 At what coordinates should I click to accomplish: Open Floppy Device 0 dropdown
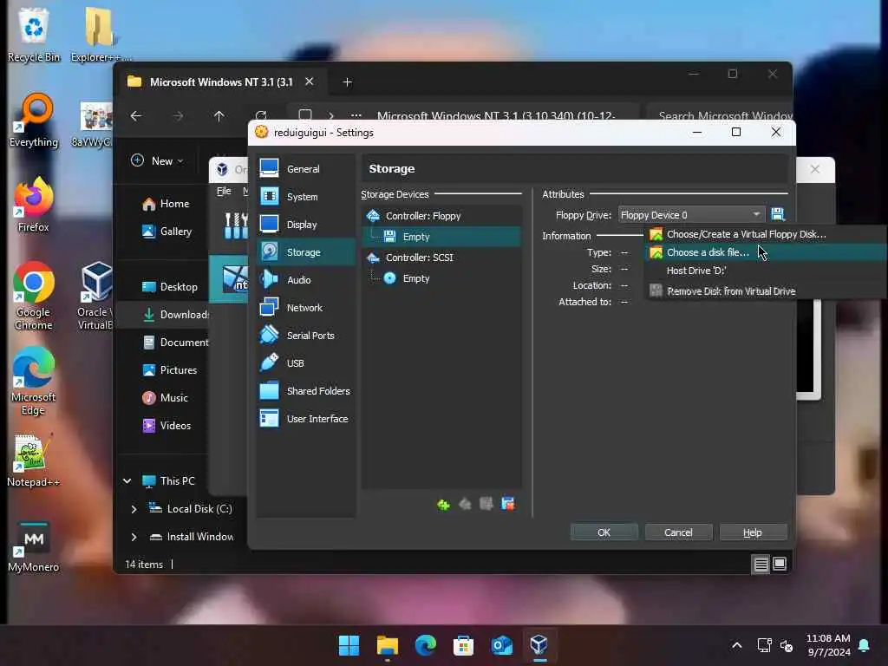(x=691, y=215)
